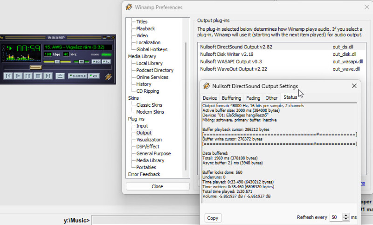Select Media Library top-level category

pos(142,56)
